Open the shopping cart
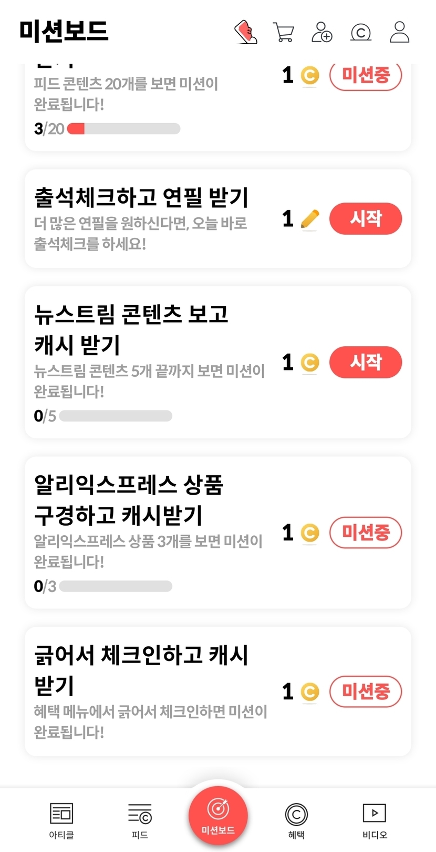 (x=283, y=32)
